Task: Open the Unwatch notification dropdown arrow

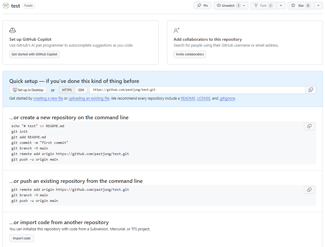Action: [x=244, y=6]
